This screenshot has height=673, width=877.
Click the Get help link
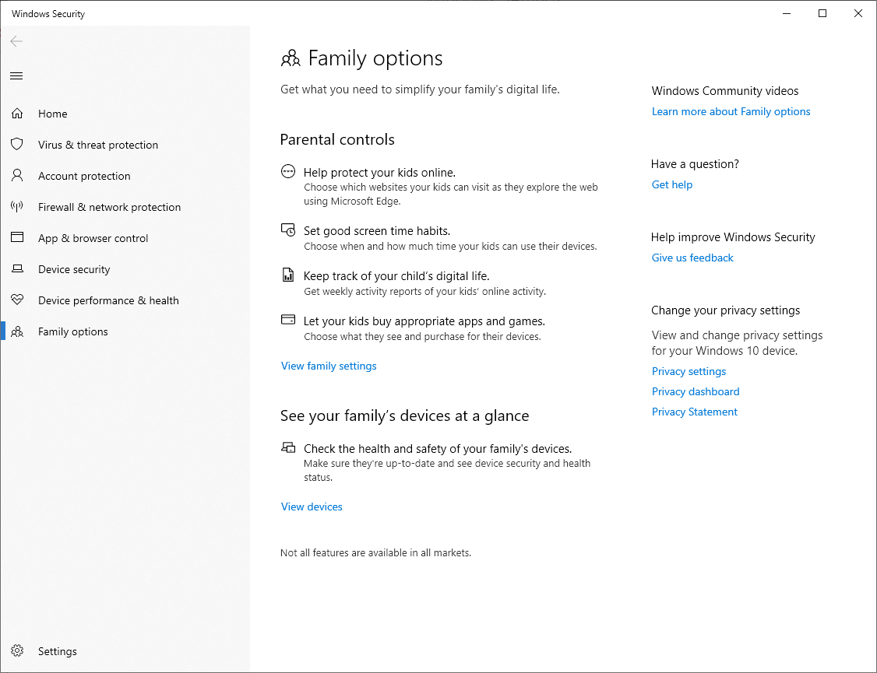point(671,185)
